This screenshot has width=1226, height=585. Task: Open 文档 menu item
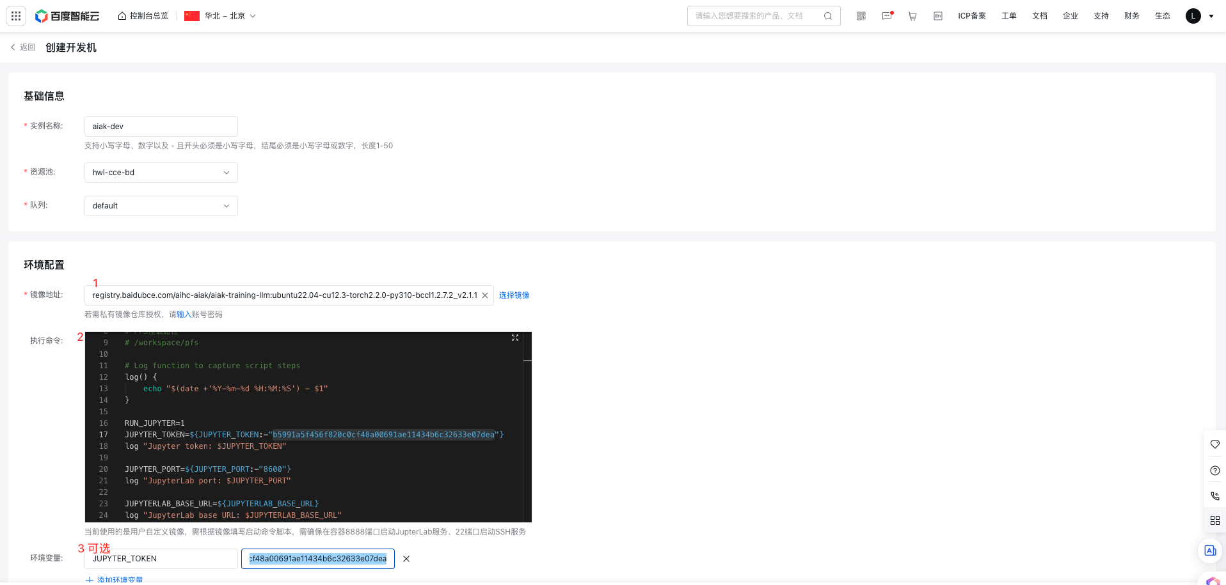coord(1040,16)
